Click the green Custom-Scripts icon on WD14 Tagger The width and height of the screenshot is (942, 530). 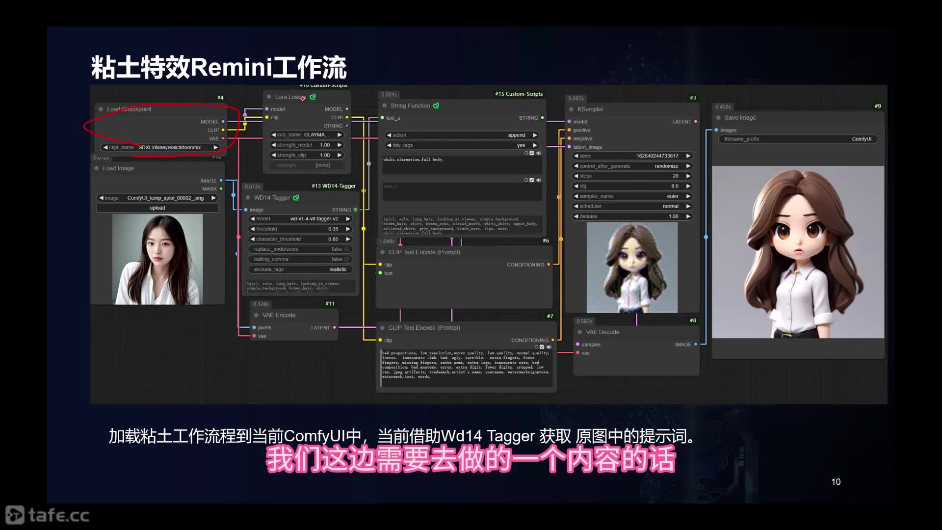pos(296,198)
